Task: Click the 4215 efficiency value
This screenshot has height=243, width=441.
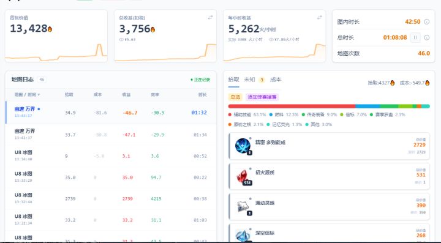Action: tap(156, 199)
